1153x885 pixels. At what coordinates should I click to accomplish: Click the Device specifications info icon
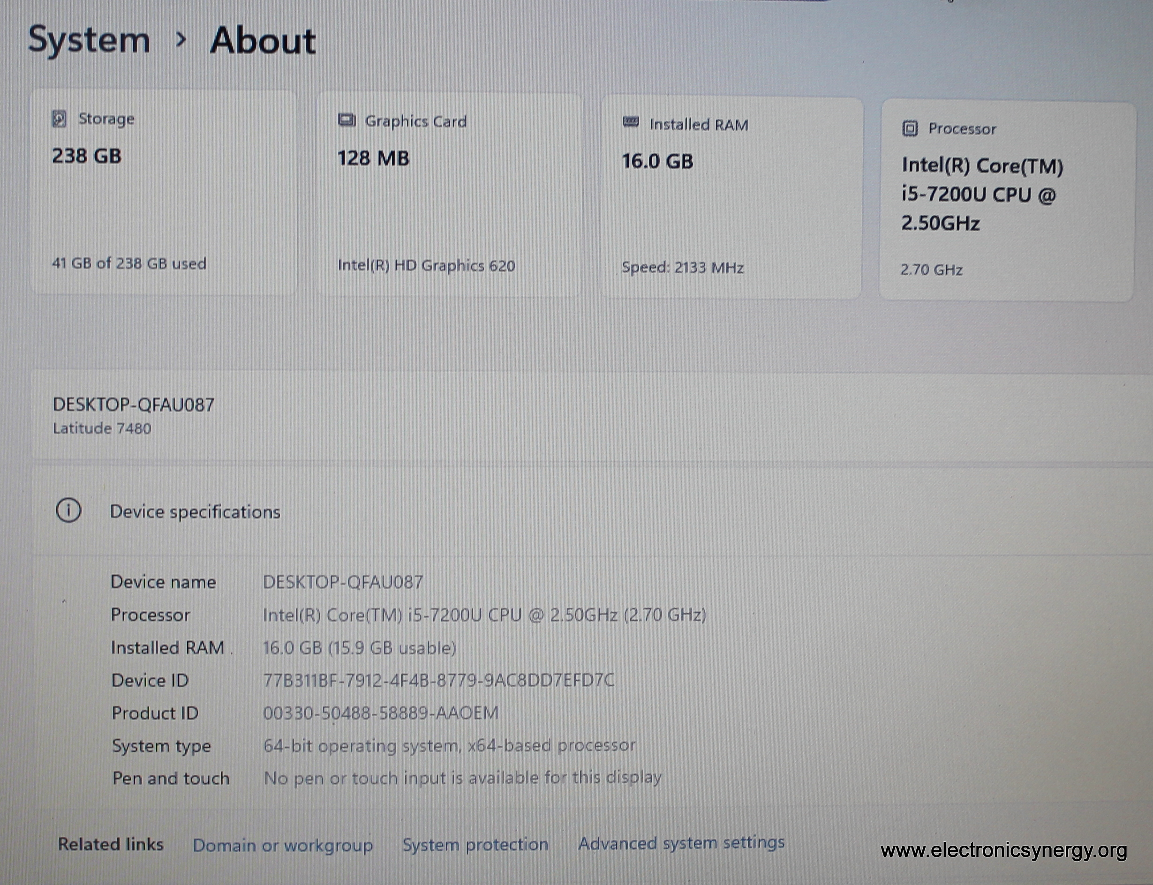pos(68,510)
